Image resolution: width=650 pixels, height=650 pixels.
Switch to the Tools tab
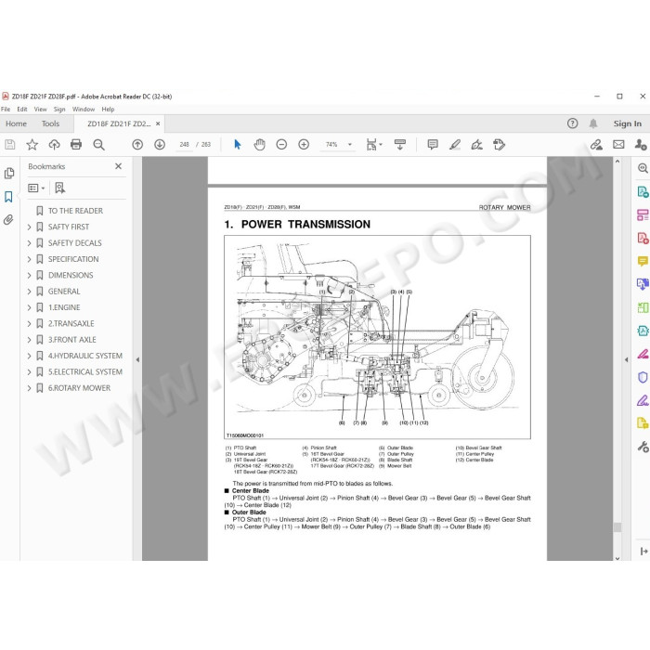pos(50,123)
